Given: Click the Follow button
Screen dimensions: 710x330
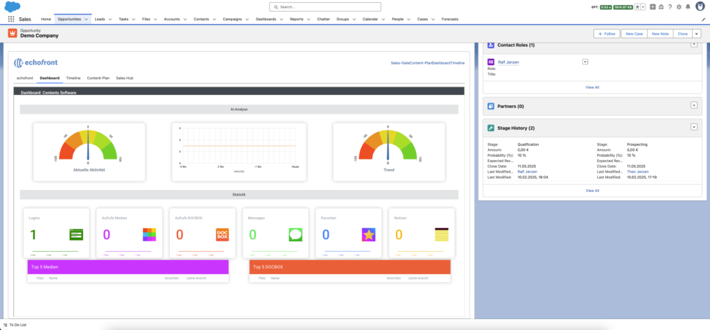Looking at the screenshot, I should coord(606,33).
